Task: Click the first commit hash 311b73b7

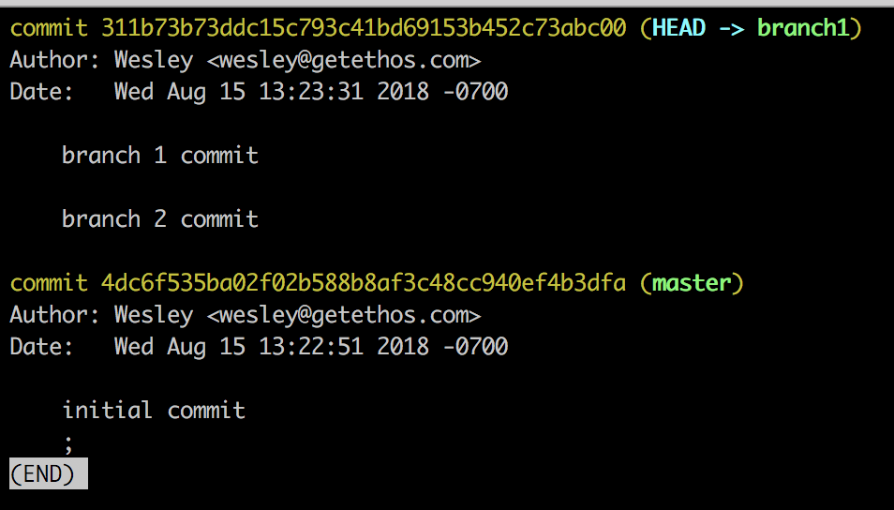Action: [364, 28]
